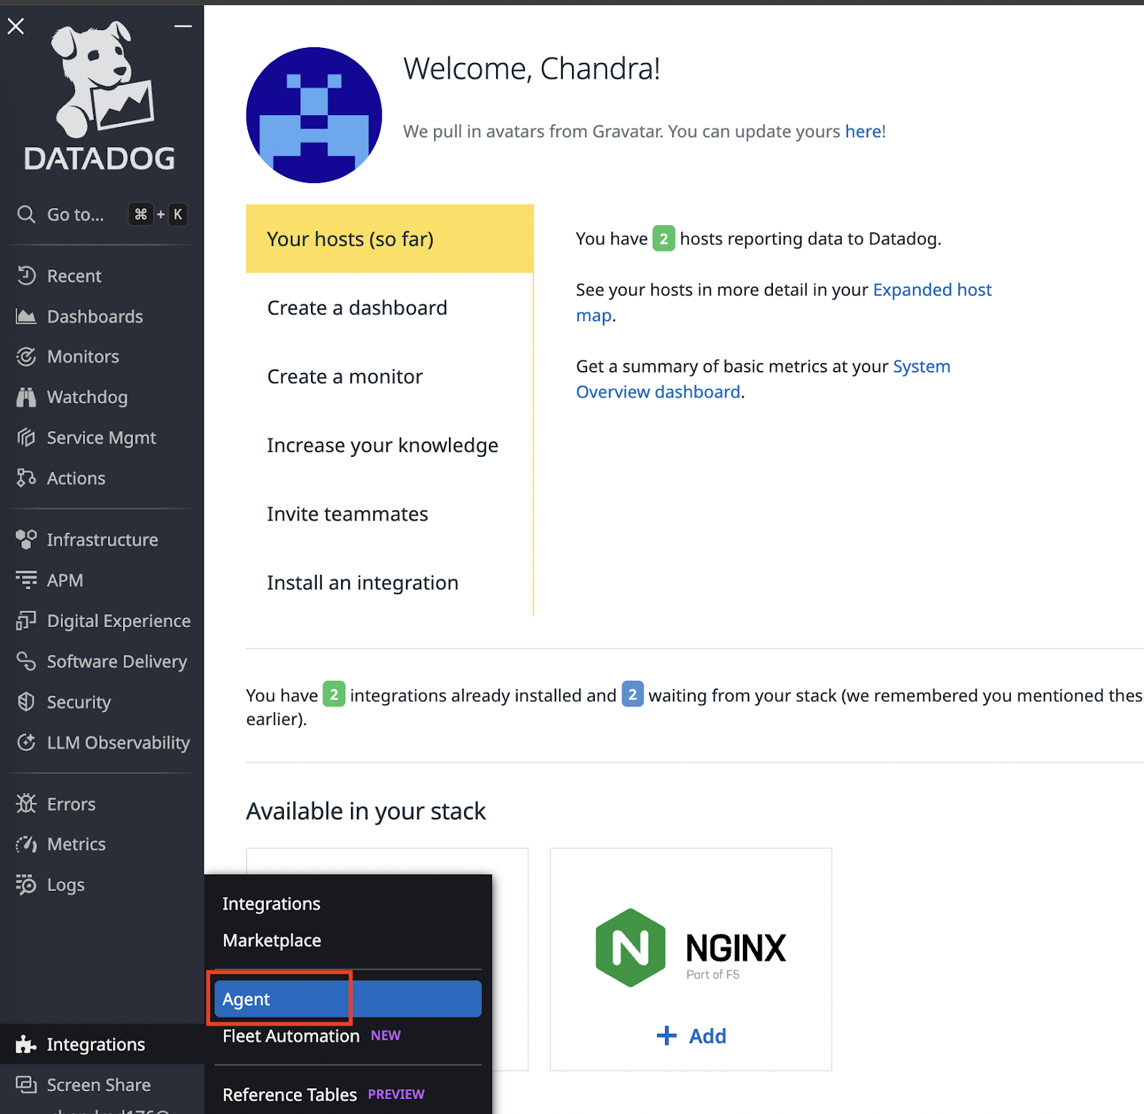Open APM in the sidebar

65,580
